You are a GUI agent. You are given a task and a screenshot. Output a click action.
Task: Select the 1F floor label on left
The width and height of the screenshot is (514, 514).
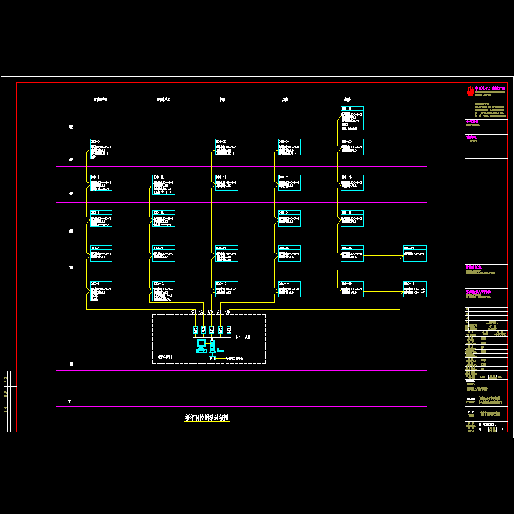coord(71,364)
